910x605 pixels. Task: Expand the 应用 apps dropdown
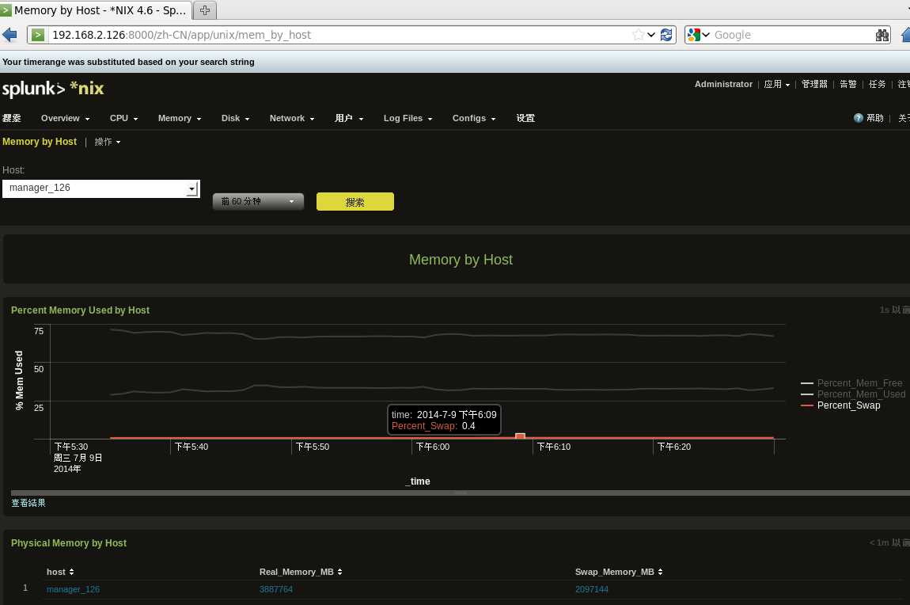coord(776,84)
